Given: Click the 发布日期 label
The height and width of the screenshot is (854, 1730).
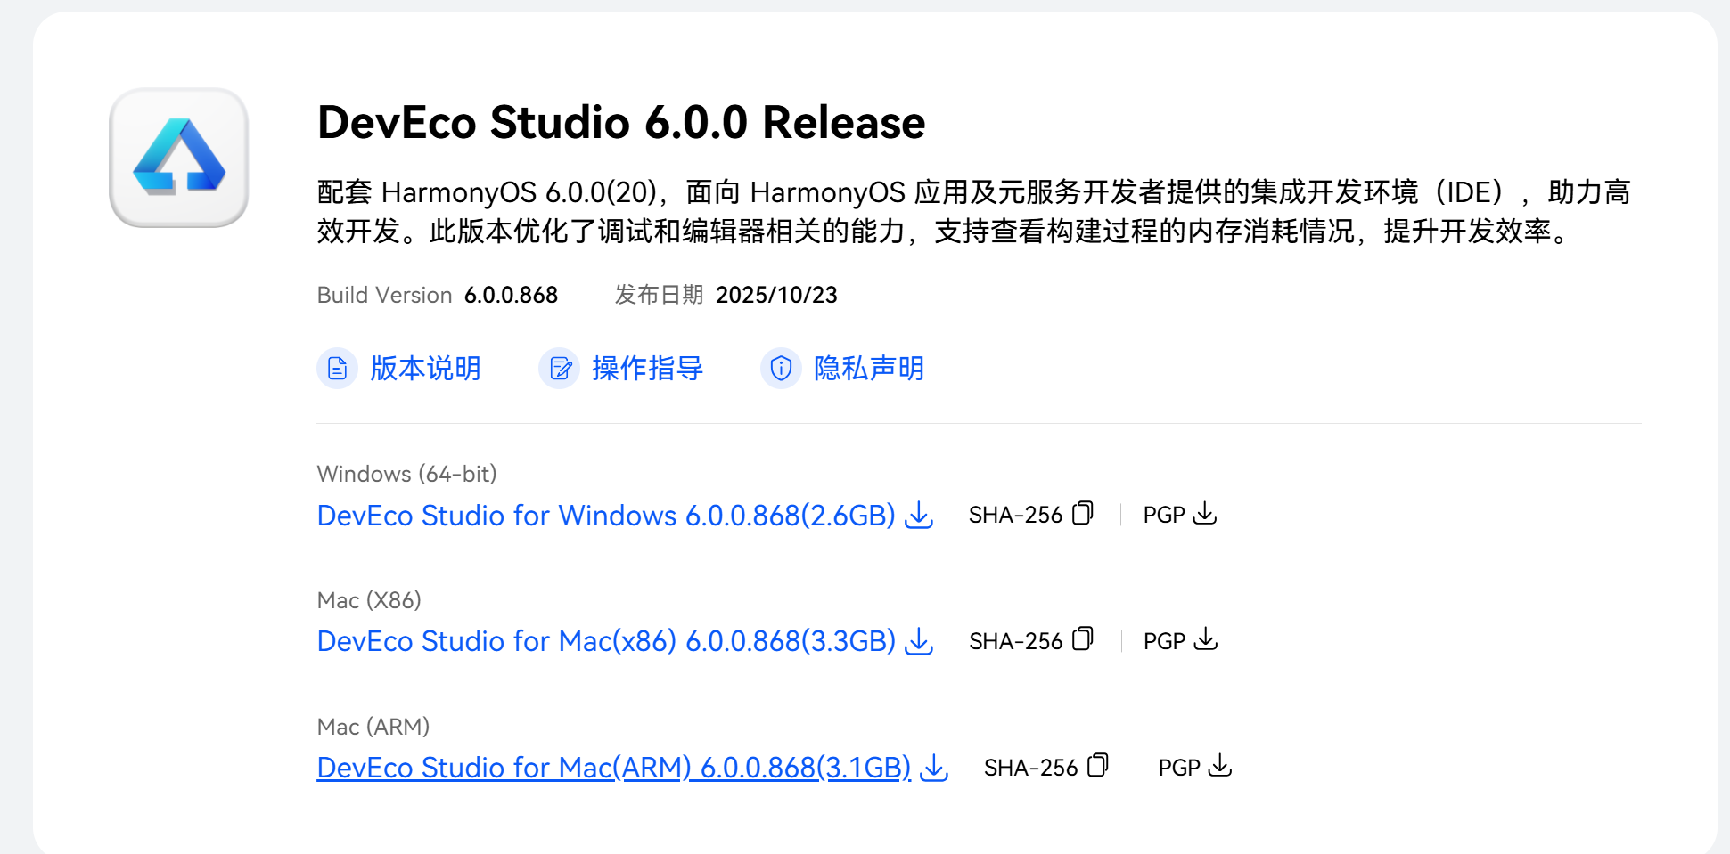Looking at the screenshot, I should point(659,295).
